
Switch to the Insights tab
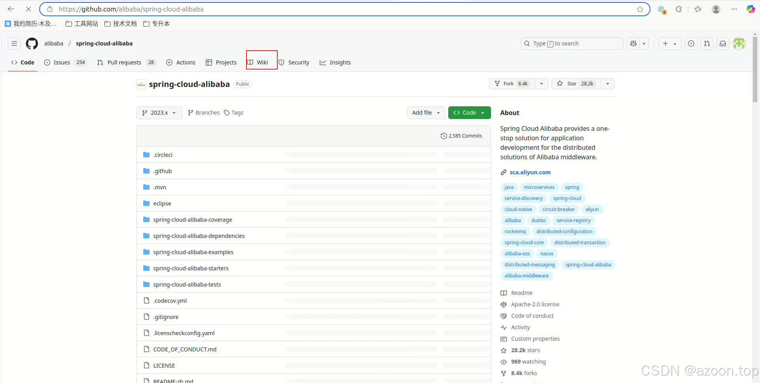click(335, 62)
